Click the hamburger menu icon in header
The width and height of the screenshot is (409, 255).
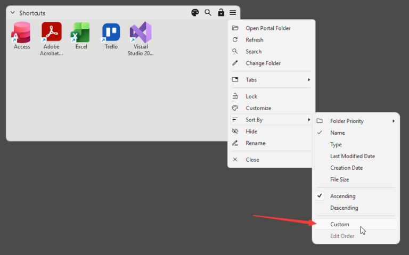point(233,13)
